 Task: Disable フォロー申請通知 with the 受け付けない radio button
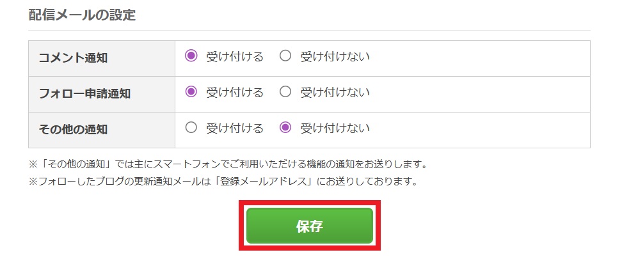pyautogui.click(x=285, y=92)
